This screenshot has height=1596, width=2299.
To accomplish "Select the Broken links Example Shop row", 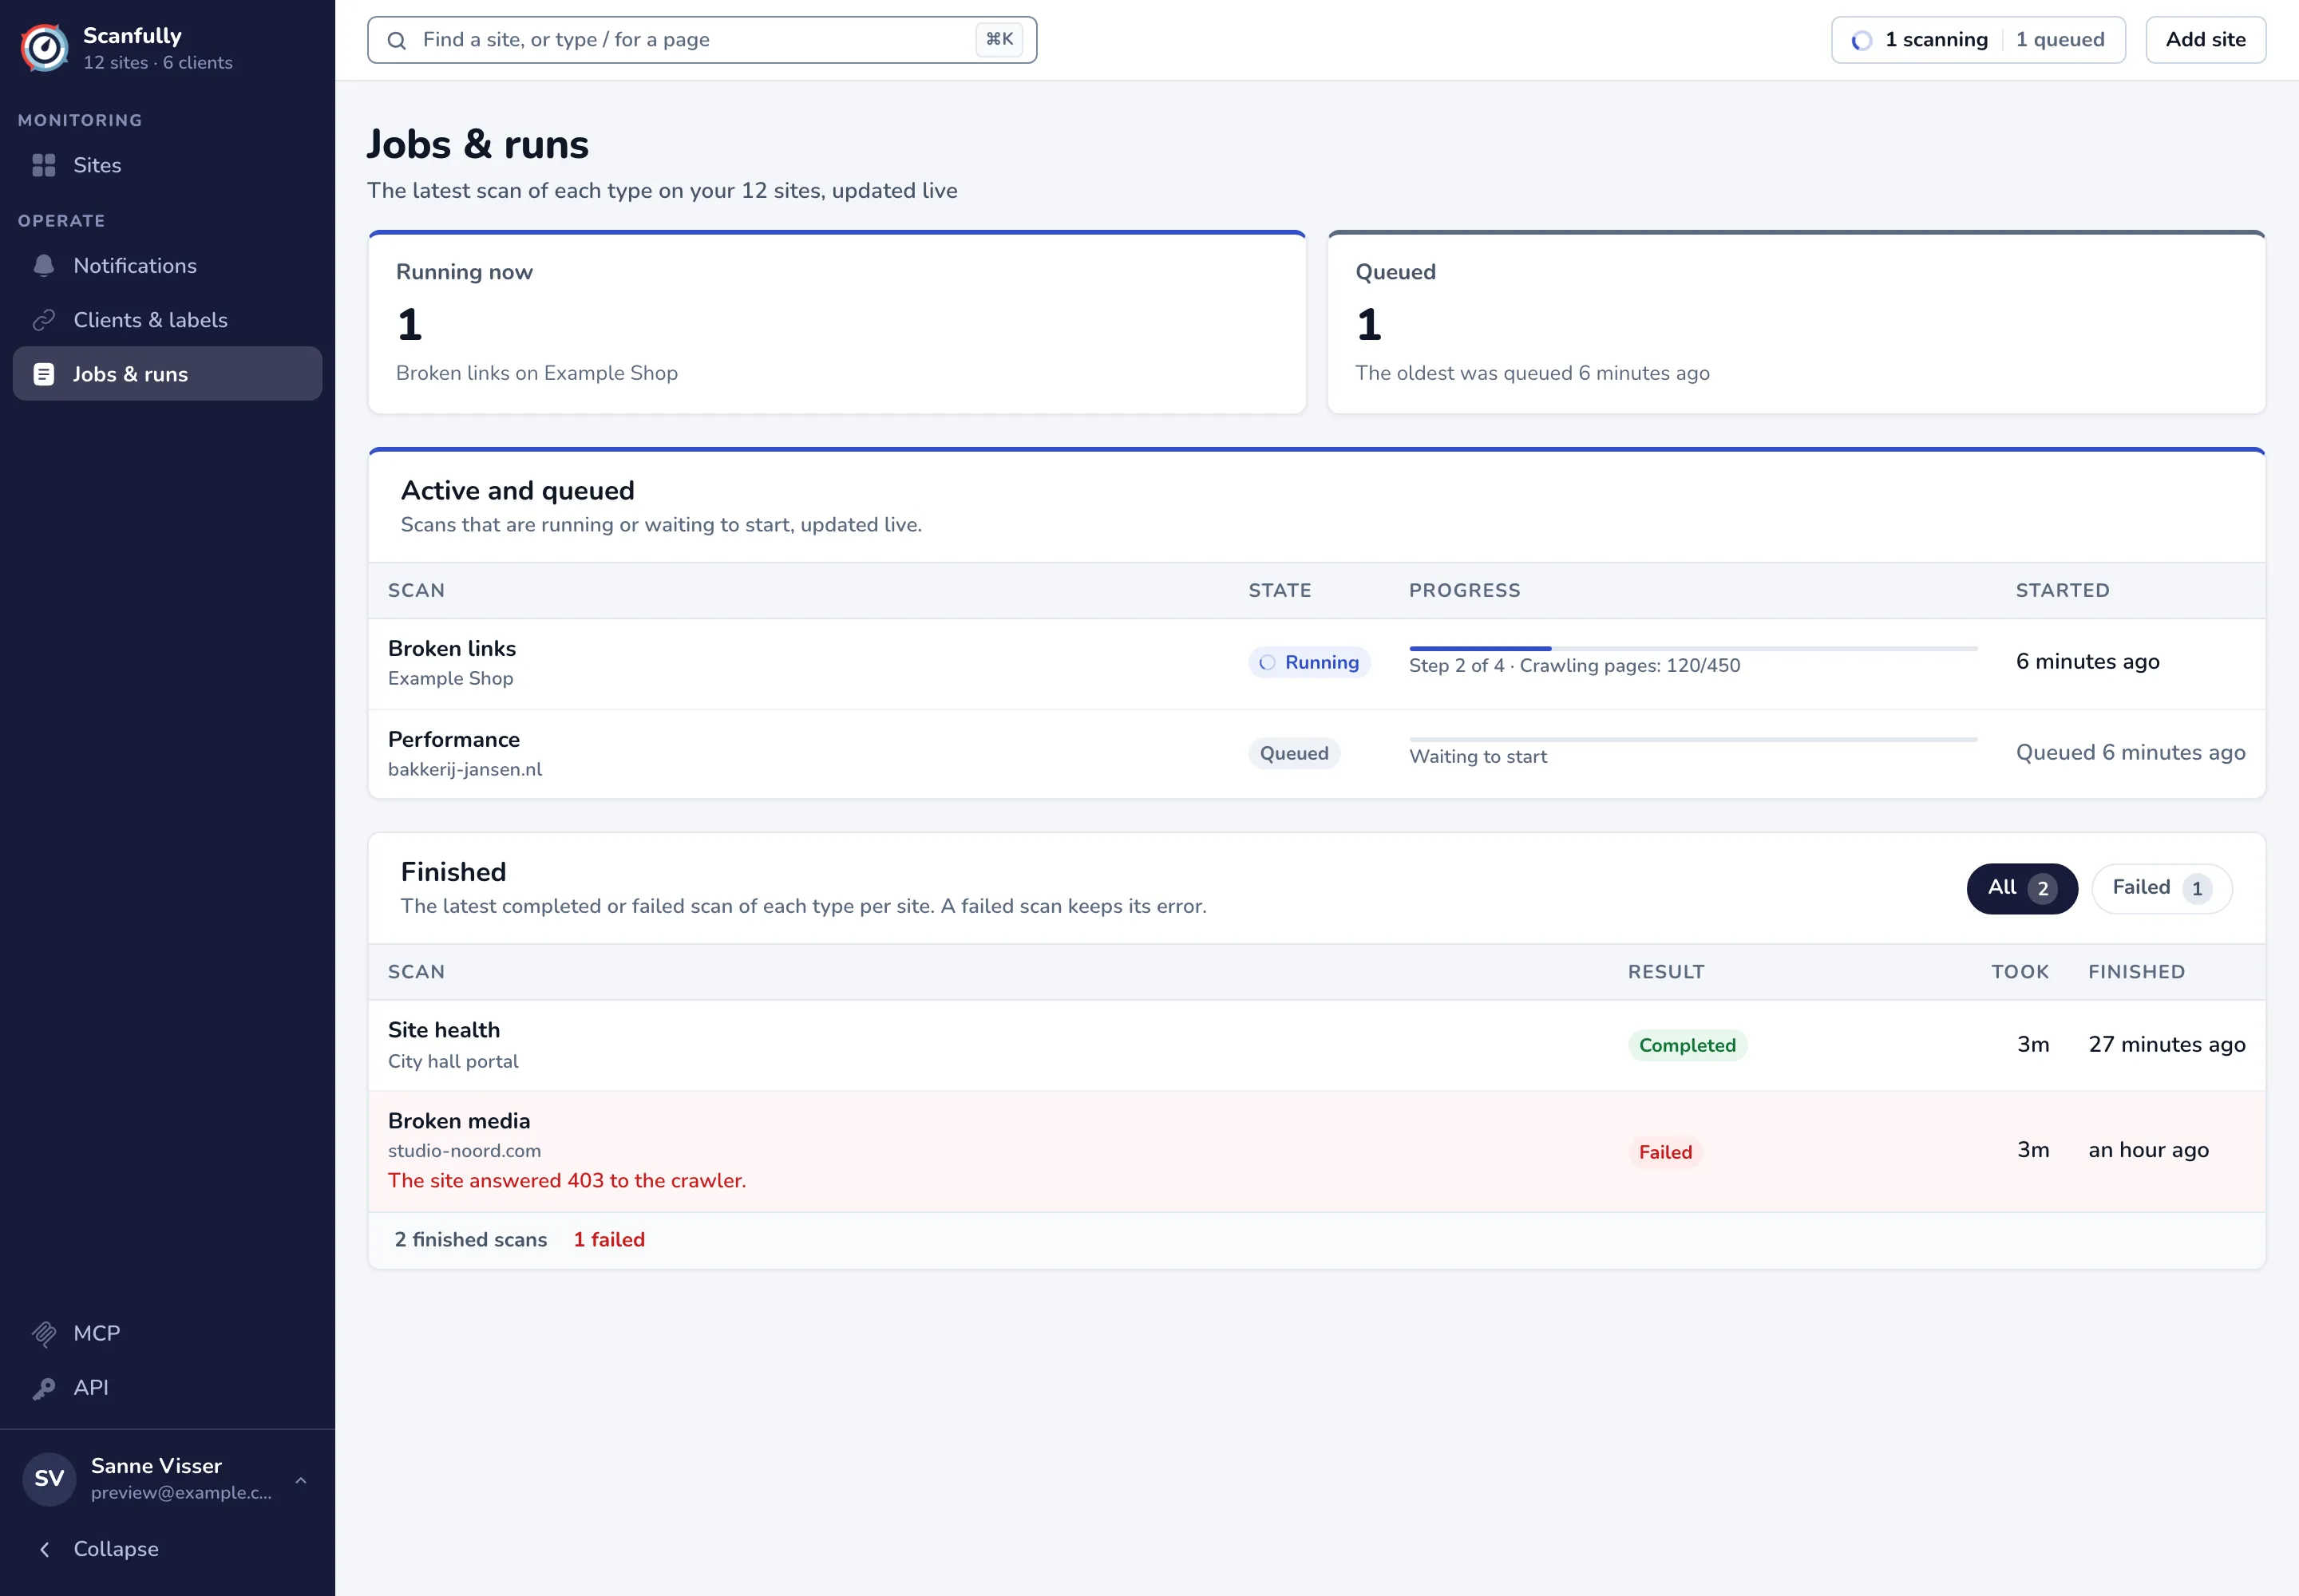I will click(1316, 663).
